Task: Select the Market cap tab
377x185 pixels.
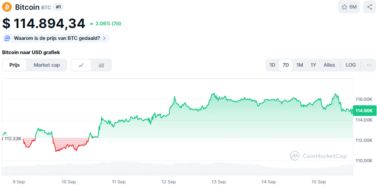Action: tap(47, 65)
